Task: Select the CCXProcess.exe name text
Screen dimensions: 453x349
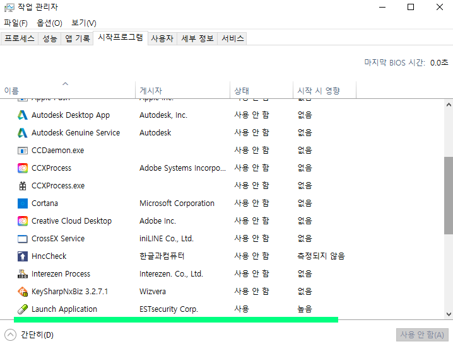Action: click(x=58, y=186)
